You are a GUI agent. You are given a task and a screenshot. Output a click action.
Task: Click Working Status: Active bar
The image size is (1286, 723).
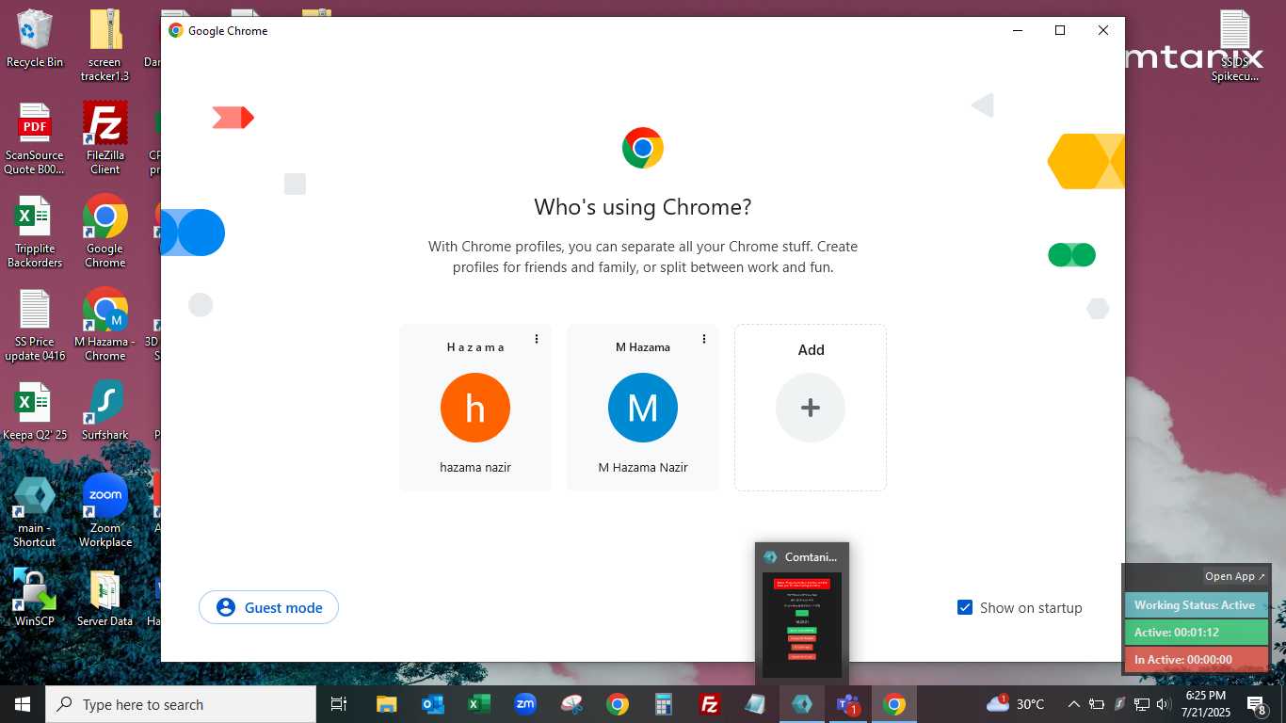[1196, 605]
